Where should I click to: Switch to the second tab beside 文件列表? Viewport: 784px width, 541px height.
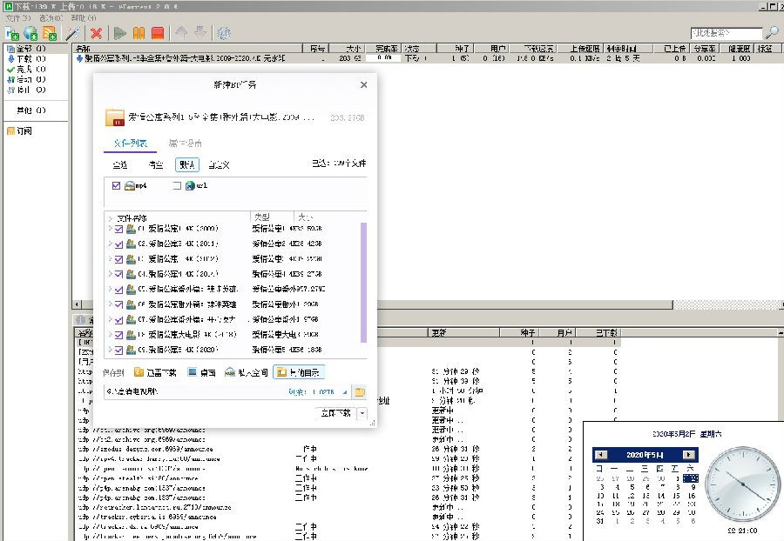185,144
